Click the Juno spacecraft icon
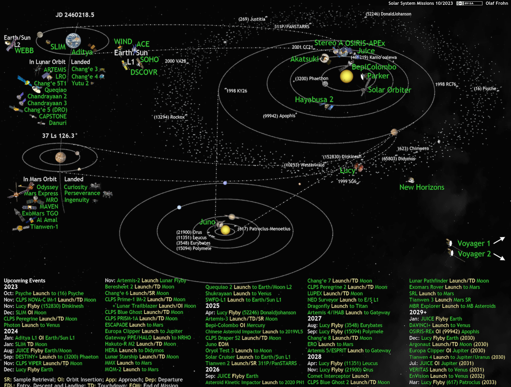 220,224
